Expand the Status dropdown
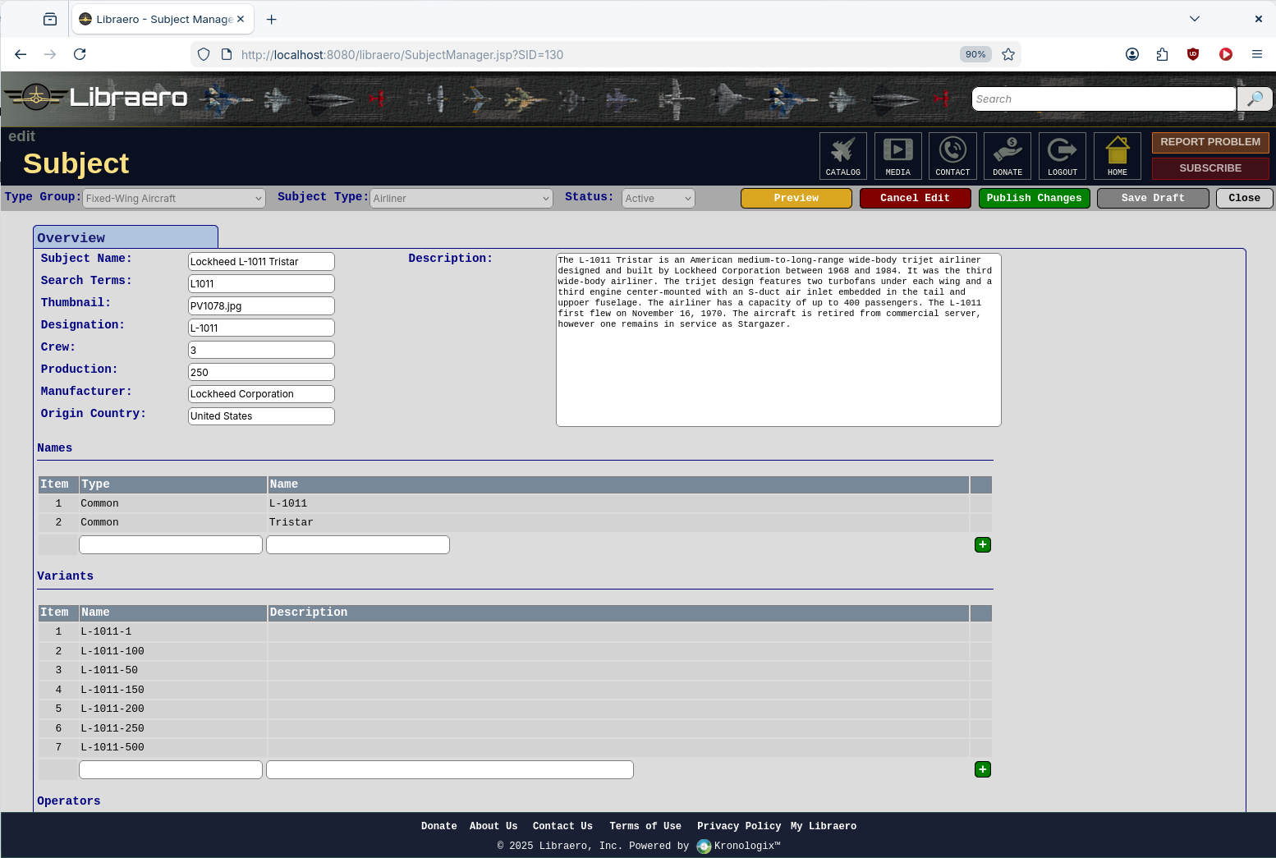This screenshot has width=1276, height=858. [x=658, y=199]
